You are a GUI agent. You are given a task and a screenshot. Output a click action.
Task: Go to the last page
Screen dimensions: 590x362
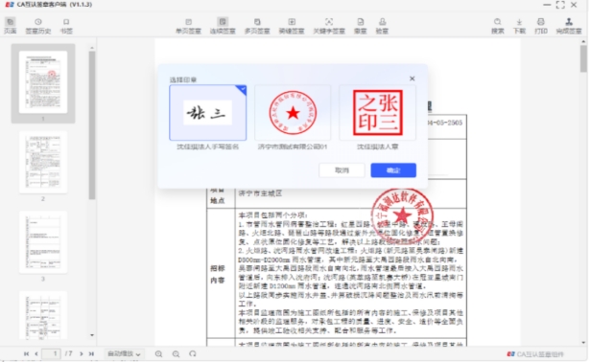[91, 353]
